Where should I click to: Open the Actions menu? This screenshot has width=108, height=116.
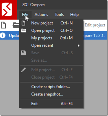click(x=41, y=15)
